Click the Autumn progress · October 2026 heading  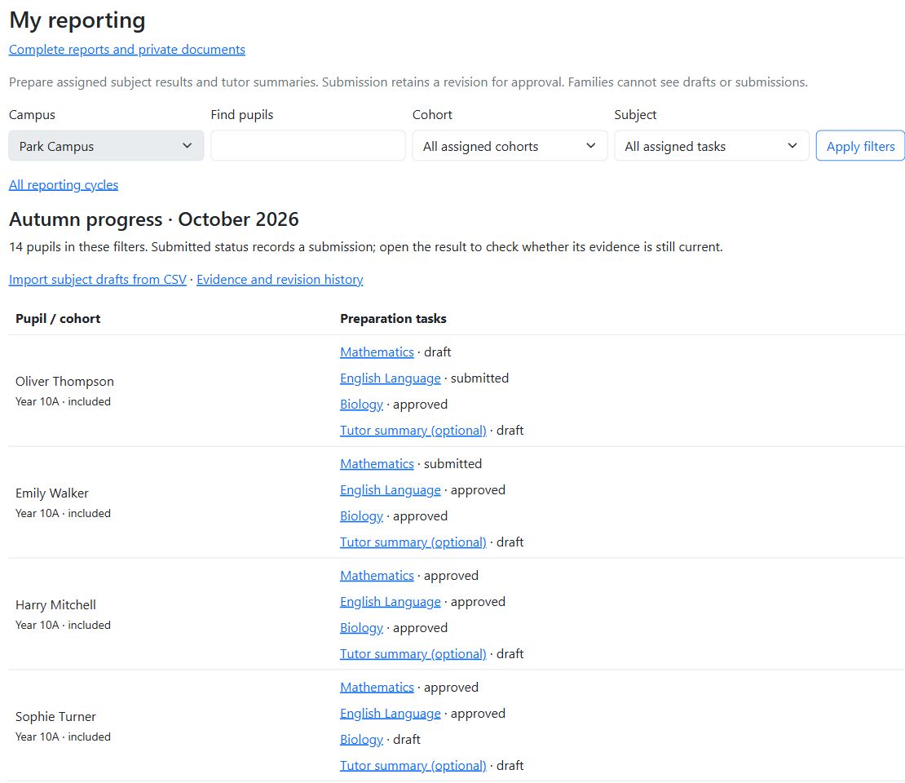pyautogui.click(x=153, y=219)
